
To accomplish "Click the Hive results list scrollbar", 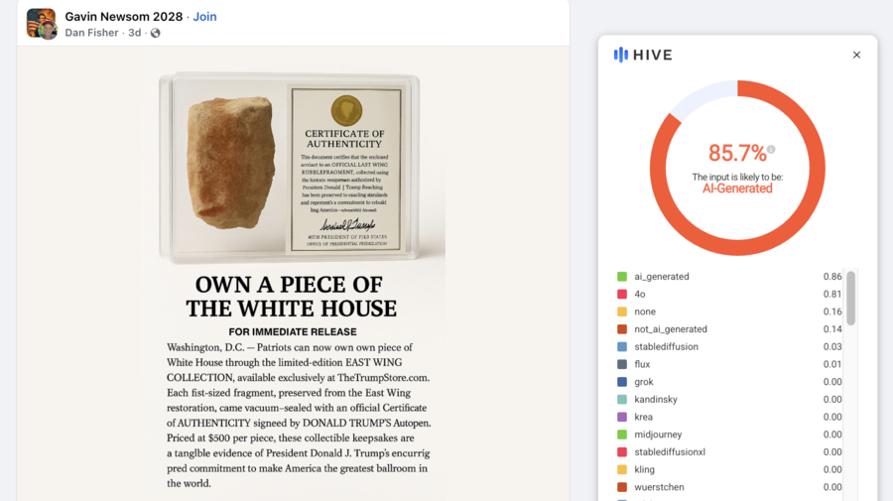I will pos(850,298).
